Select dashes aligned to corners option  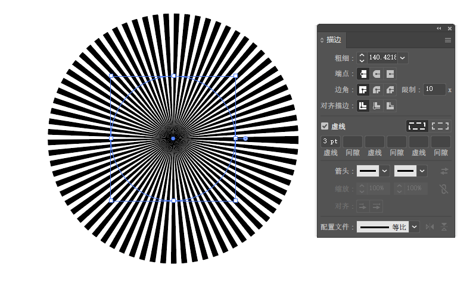pyautogui.click(x=440, y=126)
